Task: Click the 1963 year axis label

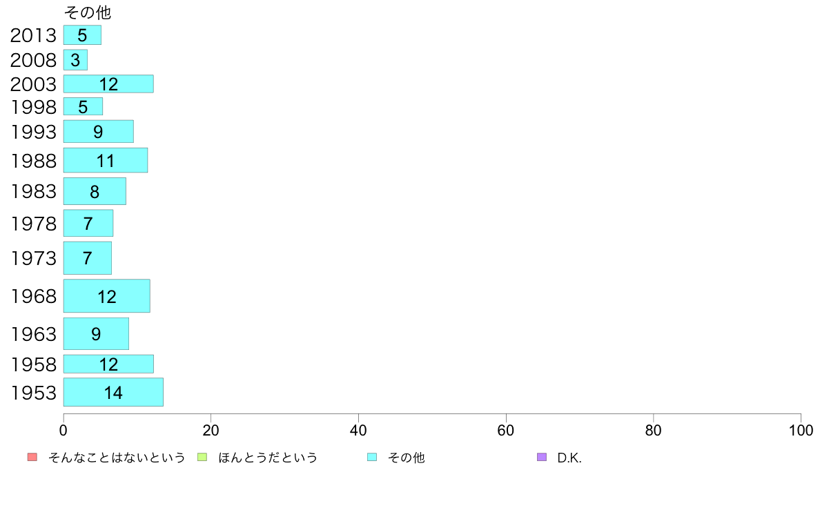Action: pos(33,334)
